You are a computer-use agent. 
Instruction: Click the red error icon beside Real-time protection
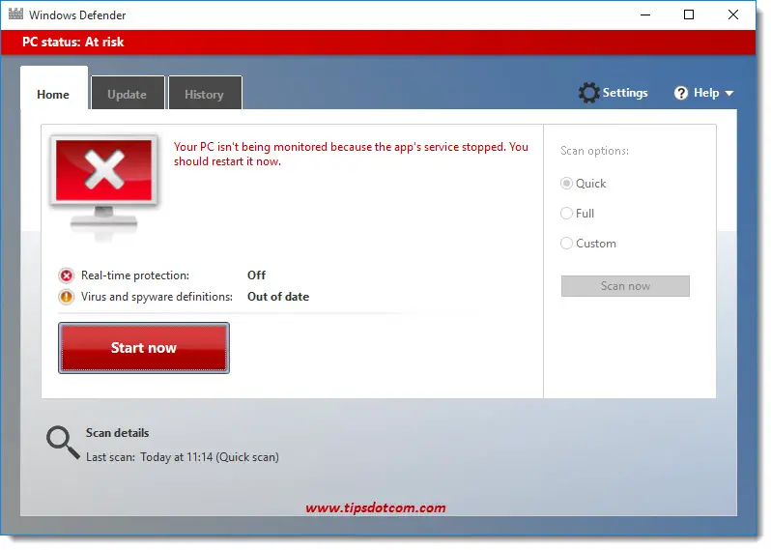[x=67, y=275]
